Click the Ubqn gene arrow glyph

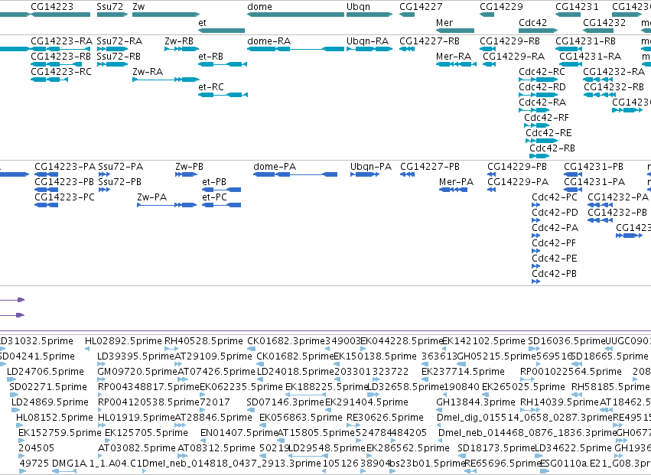[369, 15]
